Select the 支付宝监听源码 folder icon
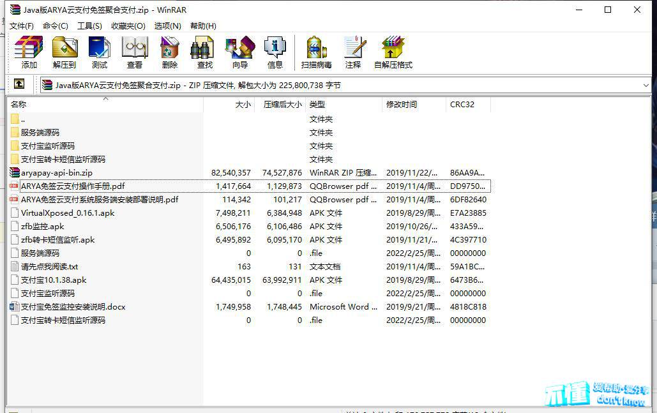This screenshot has width=657, height=413. [15, 146]
